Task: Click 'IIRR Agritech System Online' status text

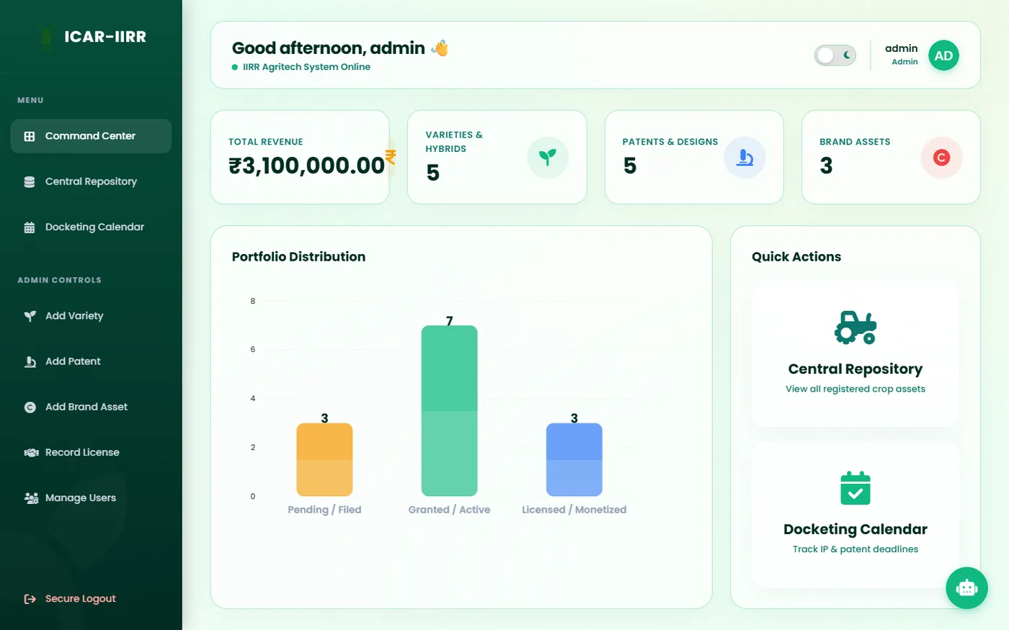Action: click(x=306, y=67)
